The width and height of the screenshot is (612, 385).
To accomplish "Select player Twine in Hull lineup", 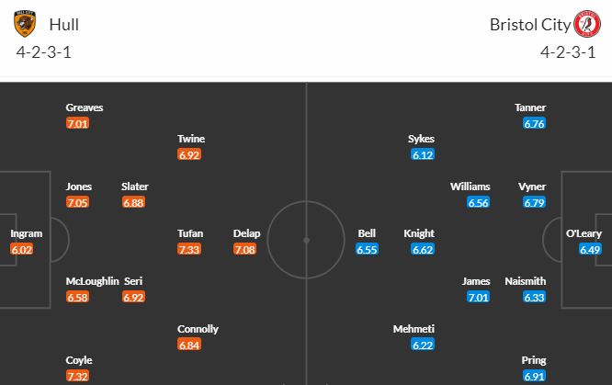I will tap(191, 139).
